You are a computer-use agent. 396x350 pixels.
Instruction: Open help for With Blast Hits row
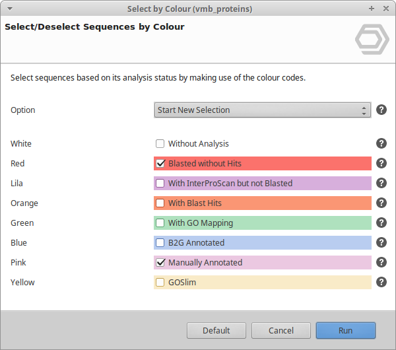coord(381,203)
